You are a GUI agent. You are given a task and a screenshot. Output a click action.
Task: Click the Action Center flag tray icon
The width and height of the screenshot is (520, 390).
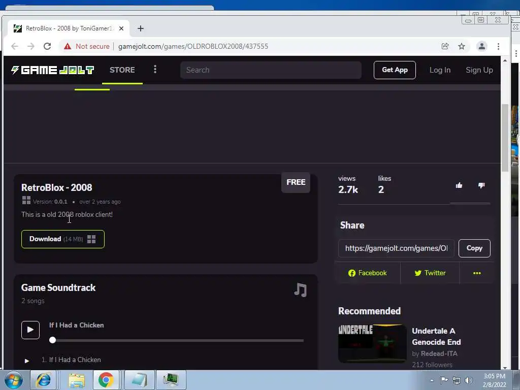tap(444, 380)
